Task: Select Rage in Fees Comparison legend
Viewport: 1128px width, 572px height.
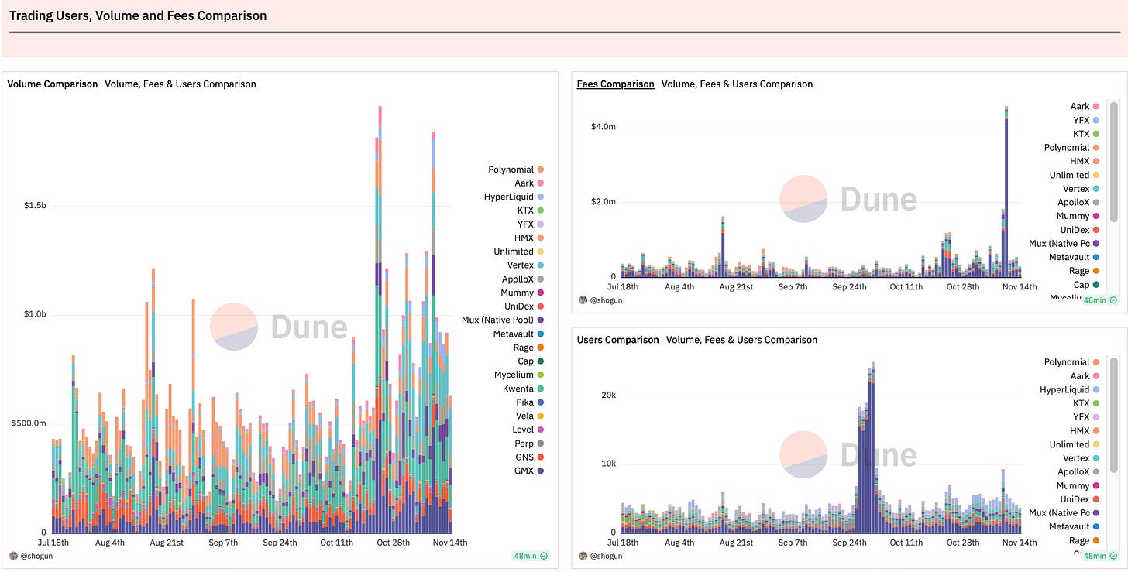Action: 1084,271
